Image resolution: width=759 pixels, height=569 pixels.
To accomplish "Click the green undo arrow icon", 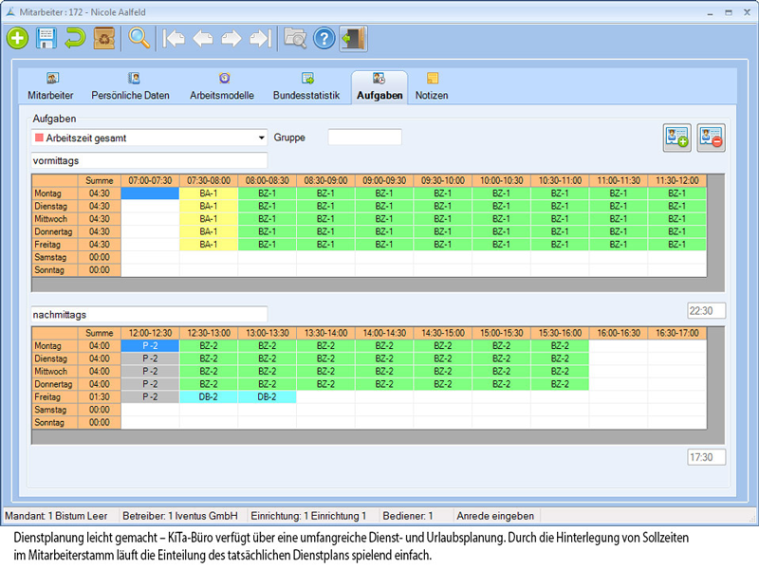I will (x=75, y=38).
